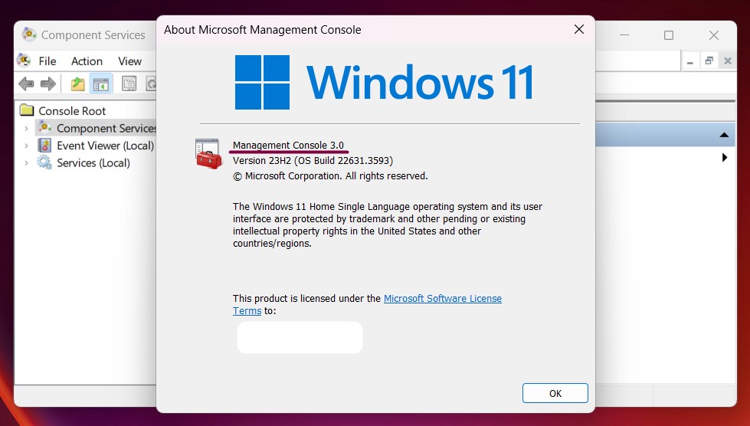Click the Microsoft Corporation copyright line
Screen dimensions: 750x426
click(x=330, y=176)
